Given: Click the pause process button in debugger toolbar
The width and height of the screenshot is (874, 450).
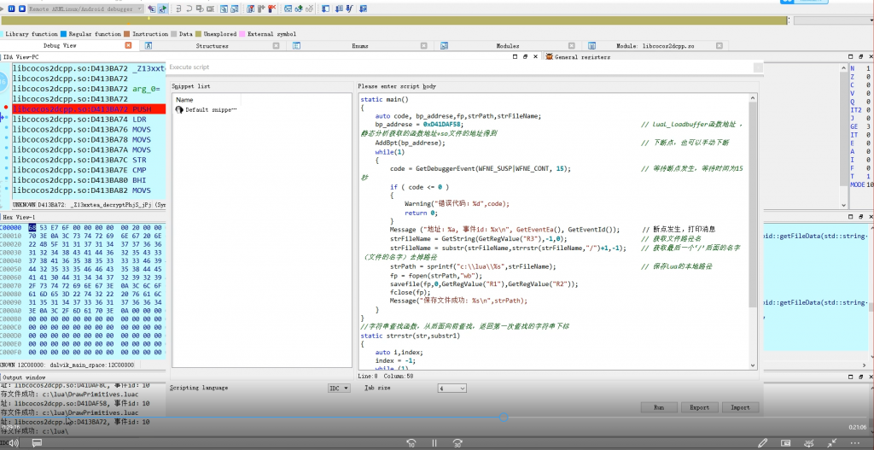Looking at the screenshot, I should tap(13, 8).
